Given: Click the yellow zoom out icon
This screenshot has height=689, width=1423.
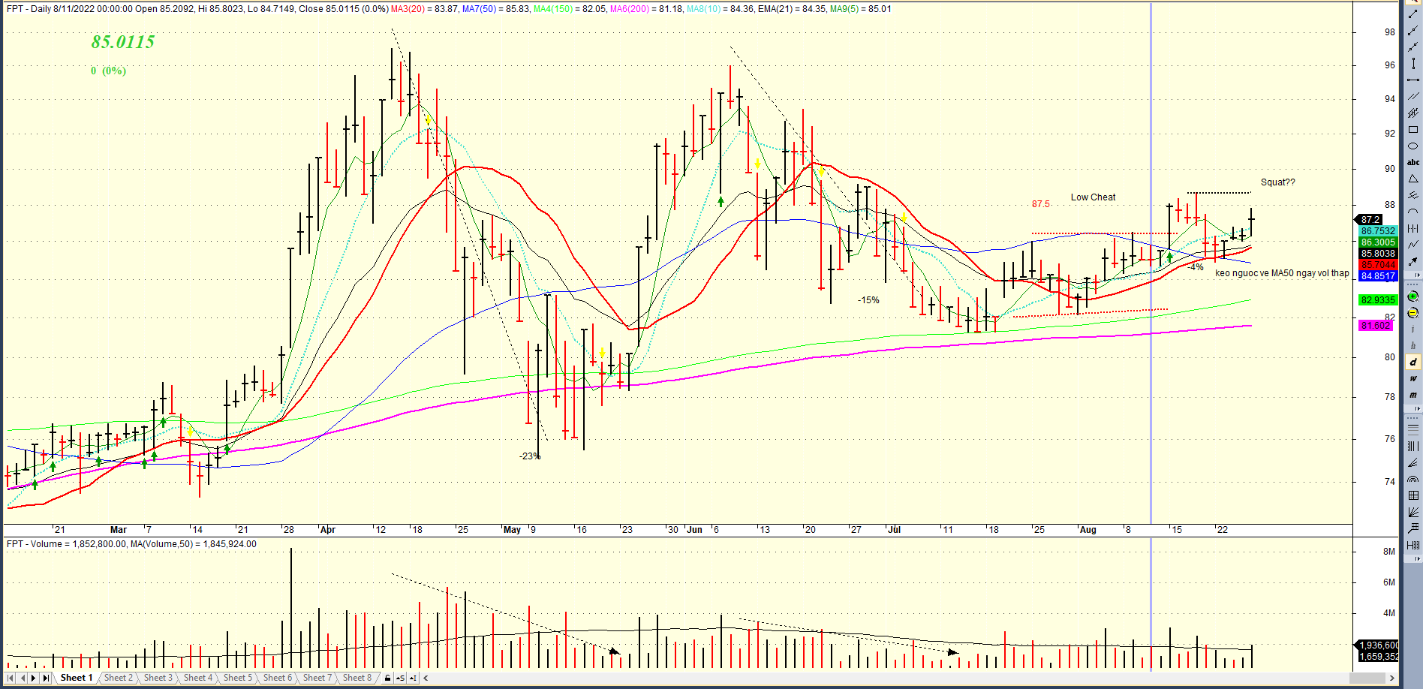Looking at the screenshot, I should 1413,313.
